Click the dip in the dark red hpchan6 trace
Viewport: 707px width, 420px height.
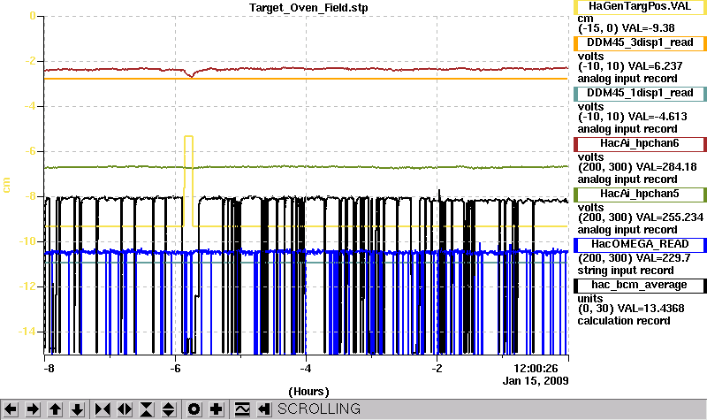click(191, 74)
